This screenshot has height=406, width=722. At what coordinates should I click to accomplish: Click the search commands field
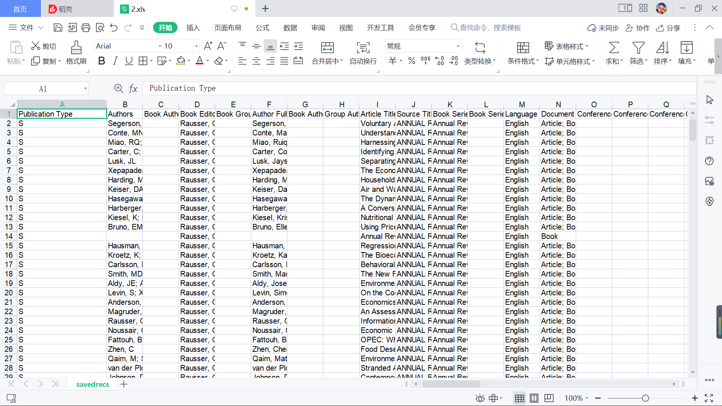pyautogui.click(x=486, y=27)
